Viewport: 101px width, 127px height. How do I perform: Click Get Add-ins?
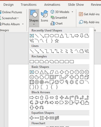coord(89,14)
